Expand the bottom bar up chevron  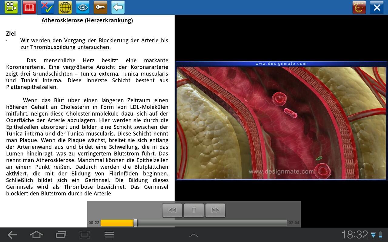(x=194, y=235)
